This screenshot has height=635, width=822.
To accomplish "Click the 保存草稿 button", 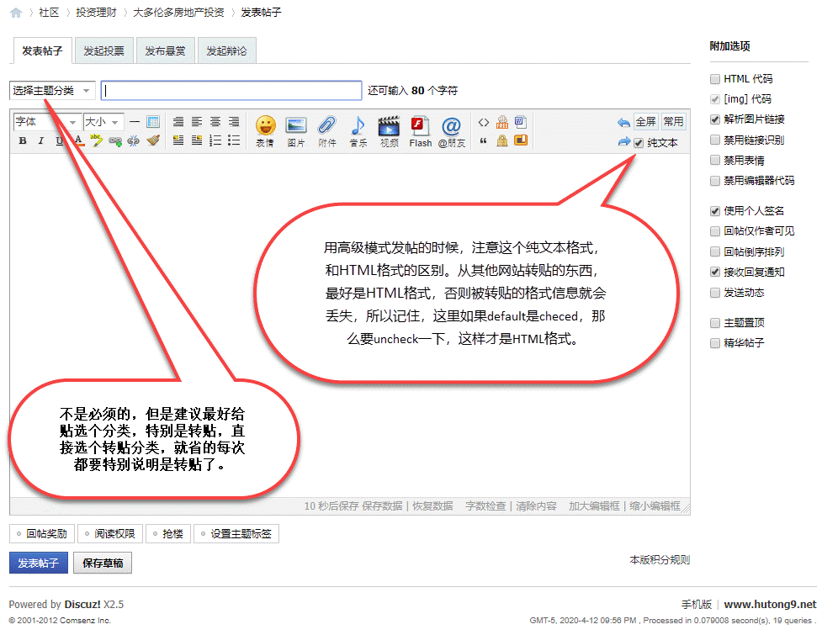I will 103,564.
